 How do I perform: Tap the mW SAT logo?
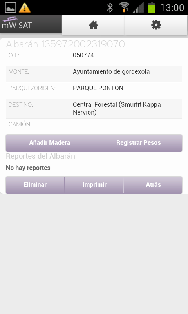pyautogui.click(x=17, y=24)
